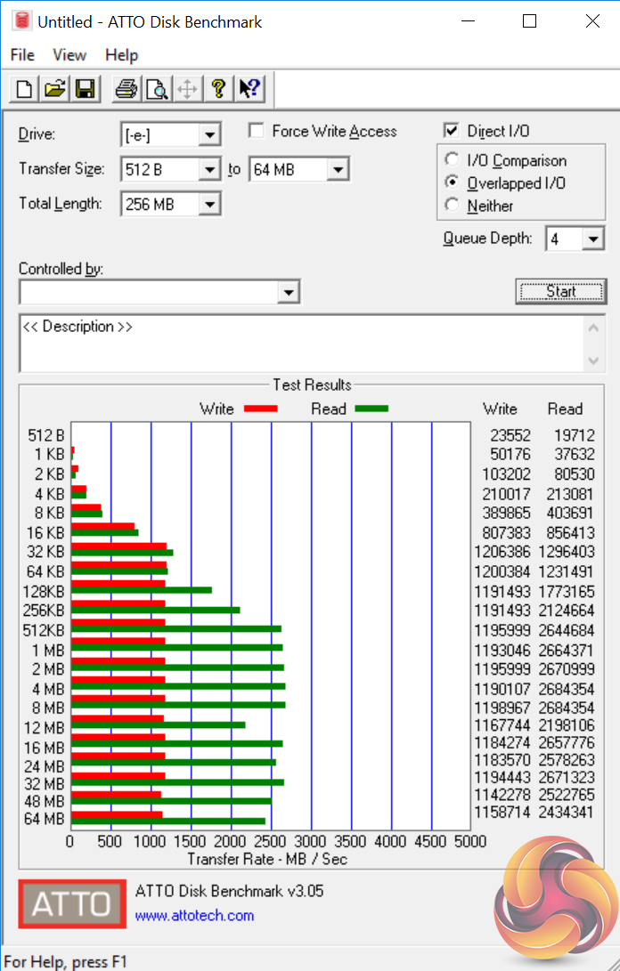Viewport: 620px width, 971px height.
Task: Select the Neither radio button
Action: [452, 205]
